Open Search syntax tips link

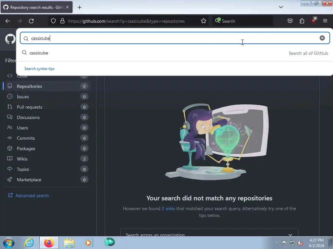click(x=39, y=69)
